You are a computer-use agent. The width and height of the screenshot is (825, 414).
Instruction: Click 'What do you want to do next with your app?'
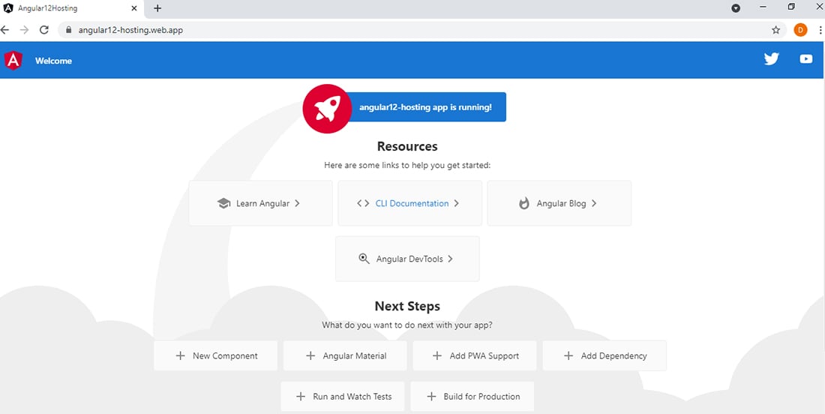(x=407, y=325)
